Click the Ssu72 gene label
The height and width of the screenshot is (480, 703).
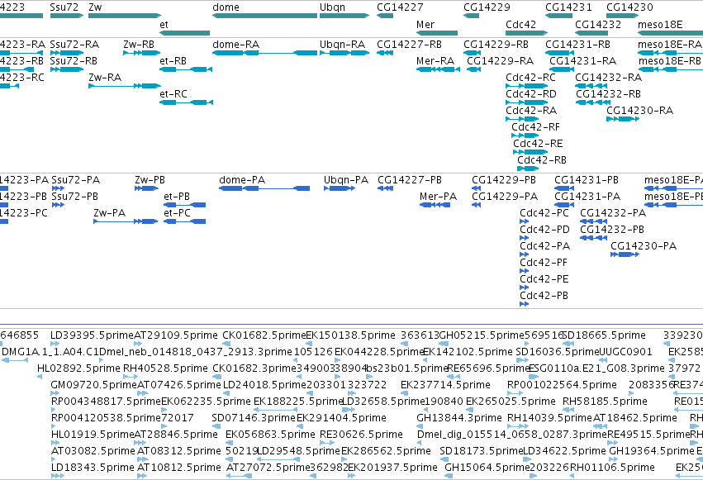pyautogui.click(x=64, y=7)
